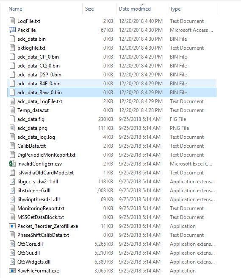
Task: Click the adc_data_LogFile.txt document icon
Action: (x=12, y=101)
